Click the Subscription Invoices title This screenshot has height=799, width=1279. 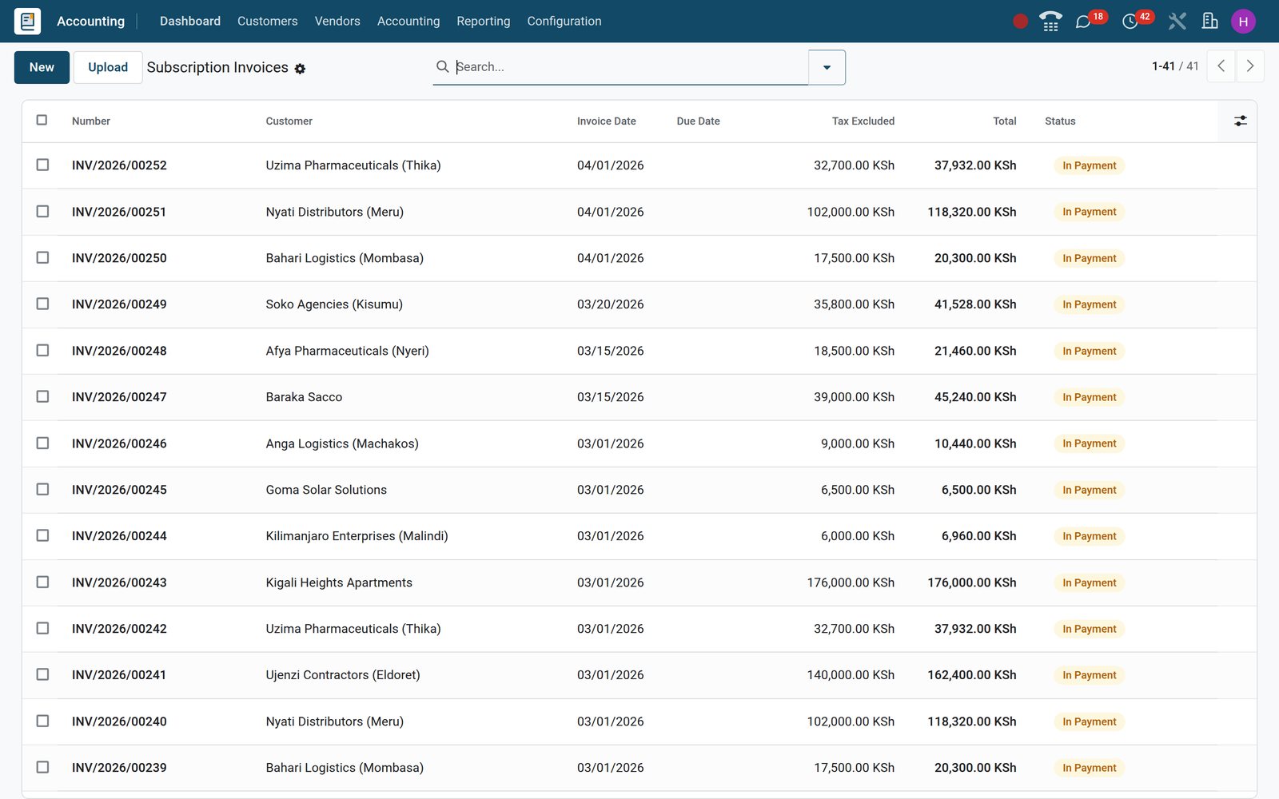(x=217, y=67)
